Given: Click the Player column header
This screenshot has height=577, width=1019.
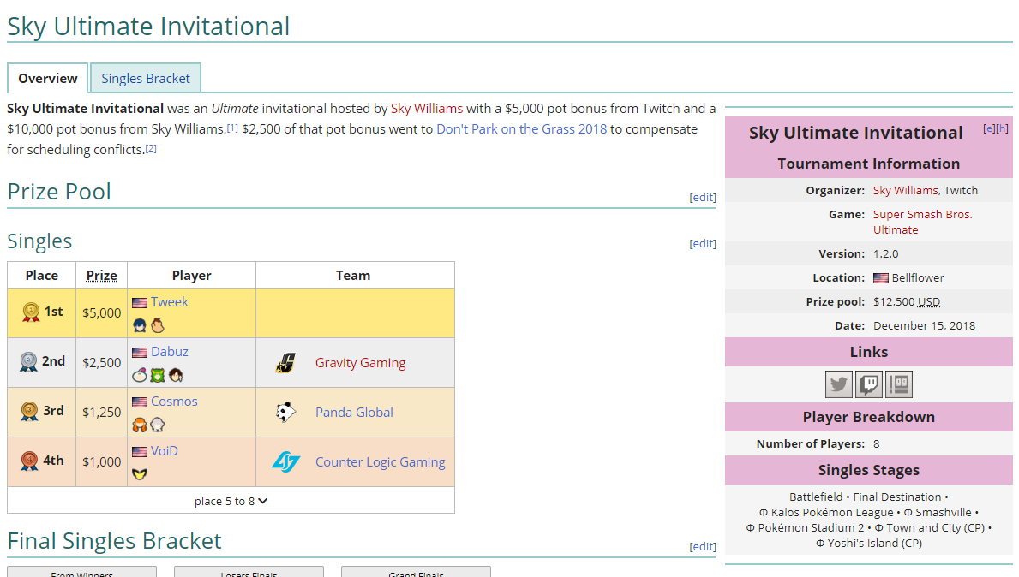Looking at the screenshot, I should click(192, 275).
